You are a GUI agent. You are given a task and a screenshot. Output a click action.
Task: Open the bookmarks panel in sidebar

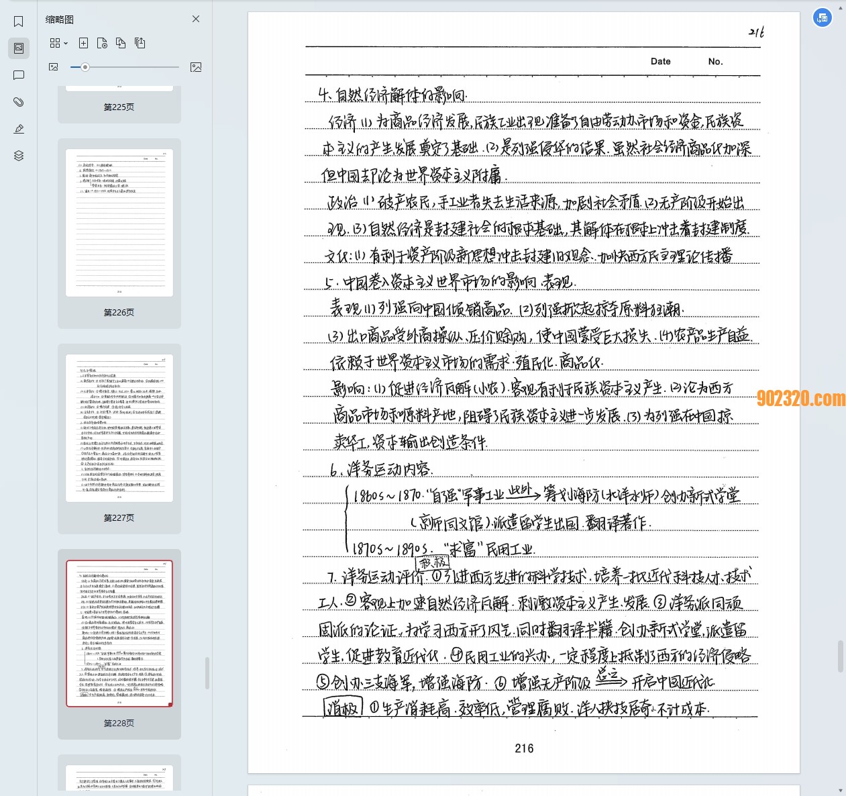(19, 21)
